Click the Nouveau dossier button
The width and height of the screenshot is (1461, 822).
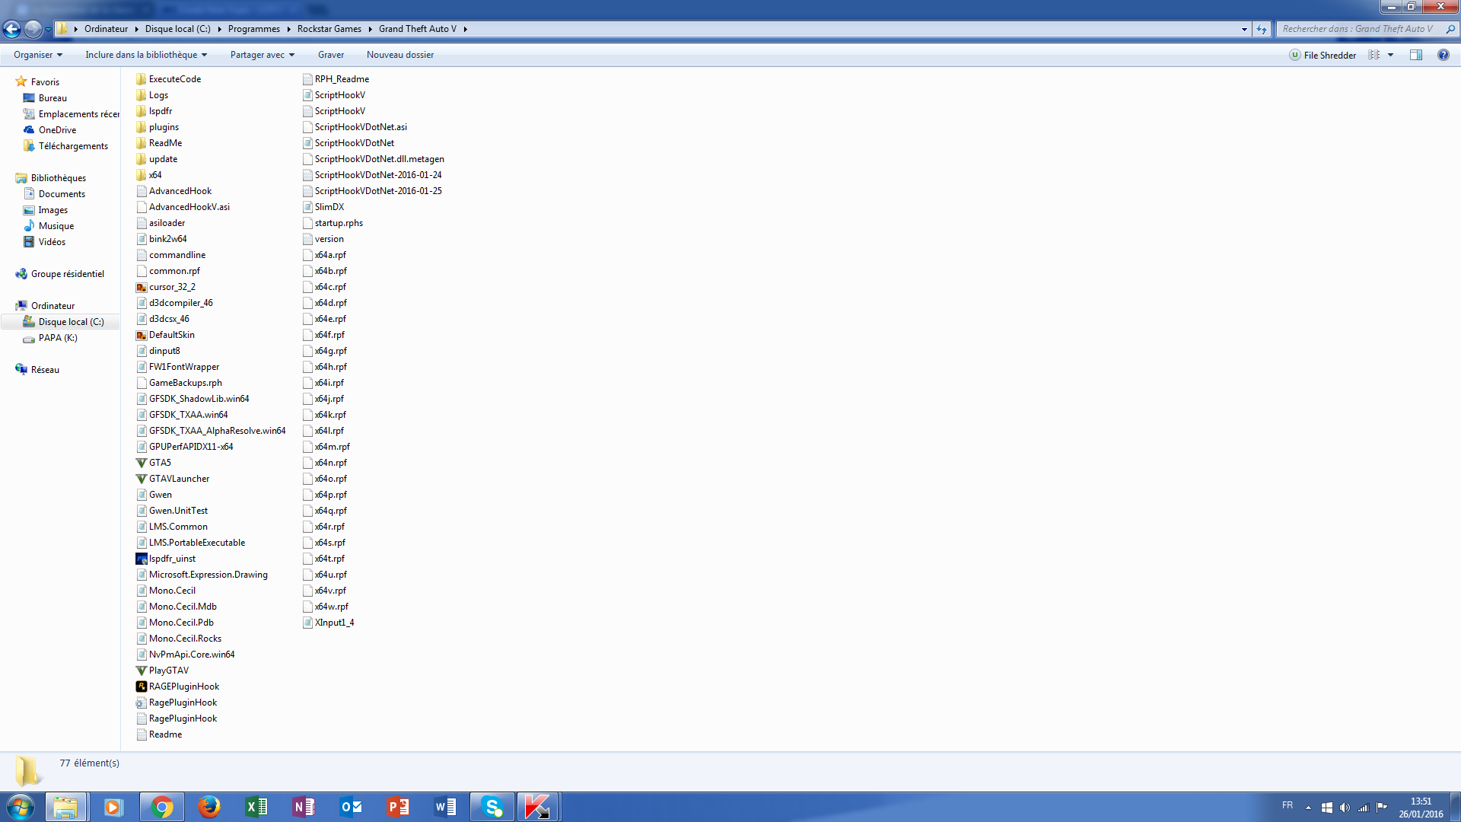click(x=400, y=55)
